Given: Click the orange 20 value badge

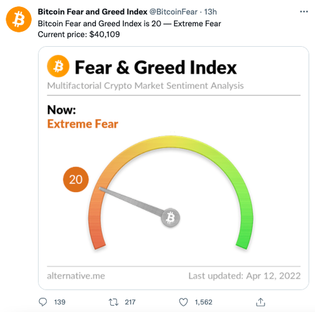Looking at the screenshot, I should [x=76, y=179].
